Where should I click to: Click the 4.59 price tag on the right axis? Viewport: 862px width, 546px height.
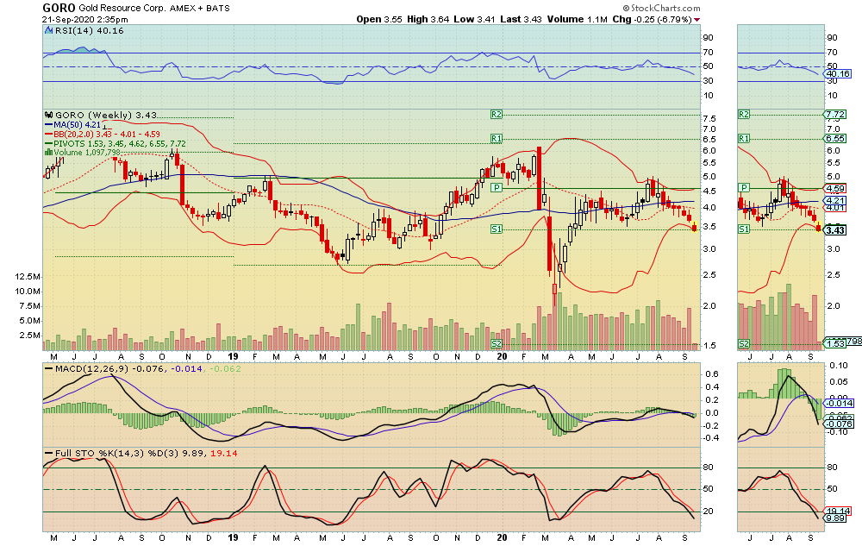tap(835, 188)
